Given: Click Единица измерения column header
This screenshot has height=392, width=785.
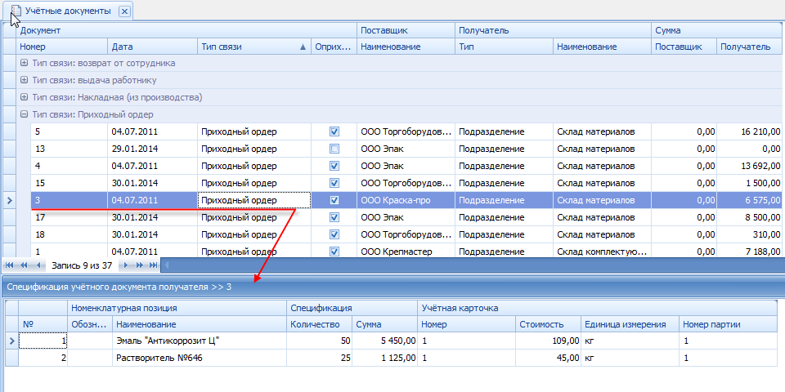Looking at the screenshot, I should (x=630, y=324).
